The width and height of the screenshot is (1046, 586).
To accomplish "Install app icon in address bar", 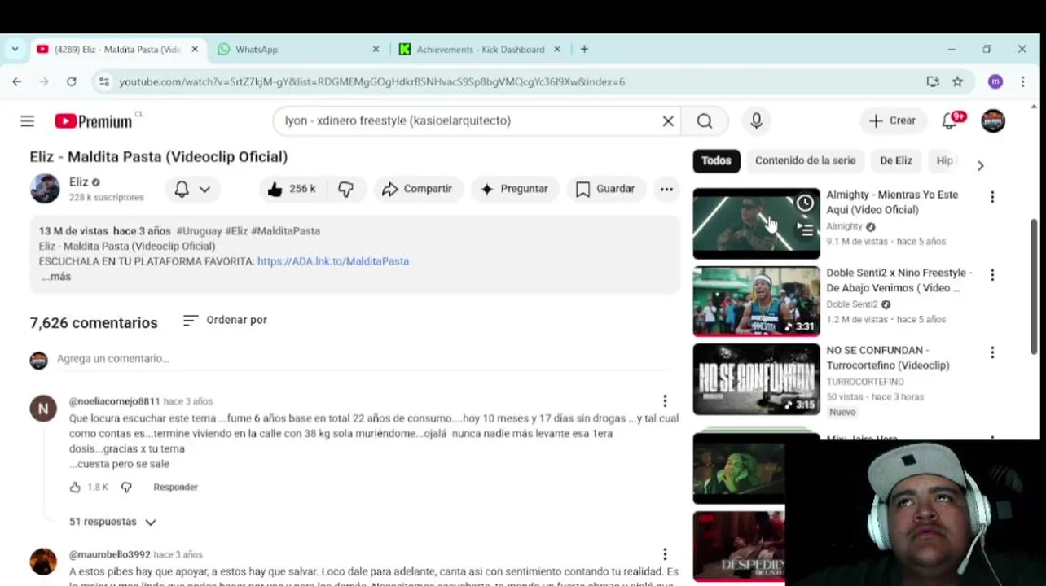I will pyautogui.click(x=933, y=81).
